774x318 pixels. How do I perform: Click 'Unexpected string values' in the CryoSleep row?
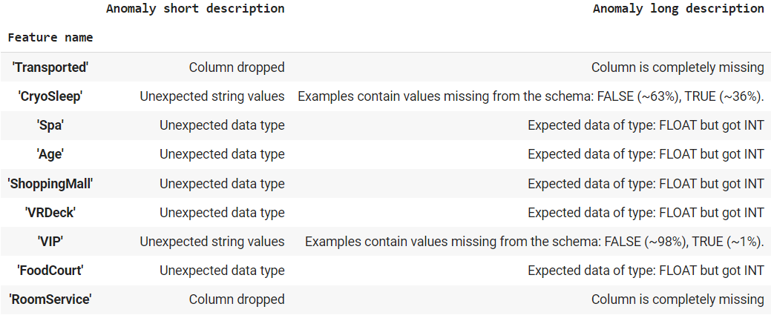pos(212,96)
